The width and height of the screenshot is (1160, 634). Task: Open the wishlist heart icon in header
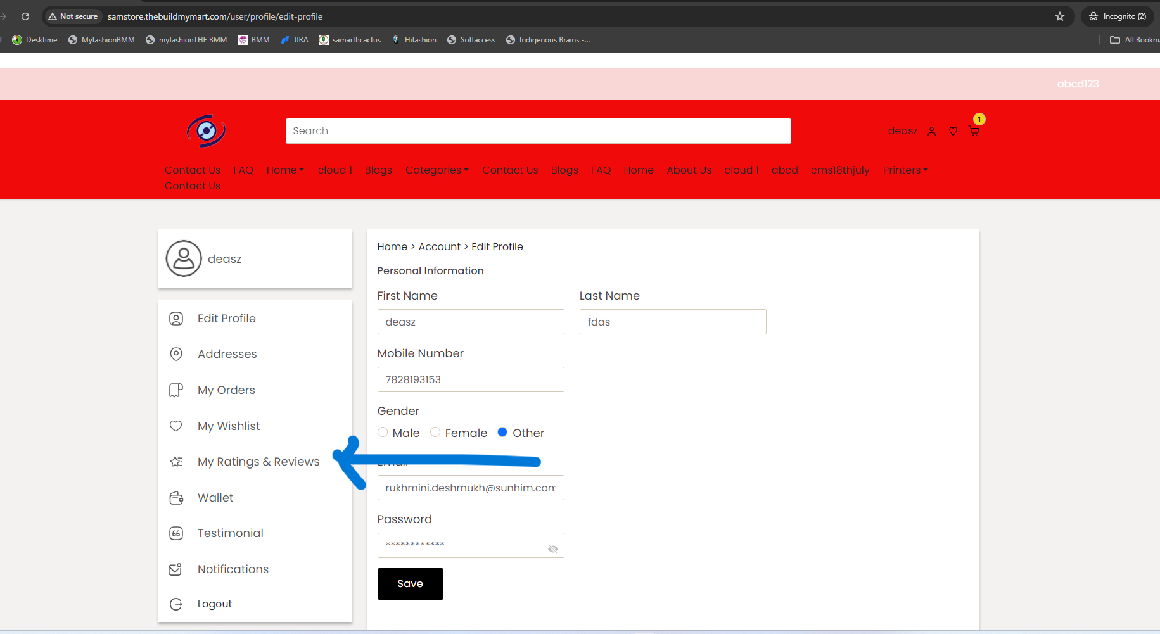pyautogui.click(x=953, y=131)
